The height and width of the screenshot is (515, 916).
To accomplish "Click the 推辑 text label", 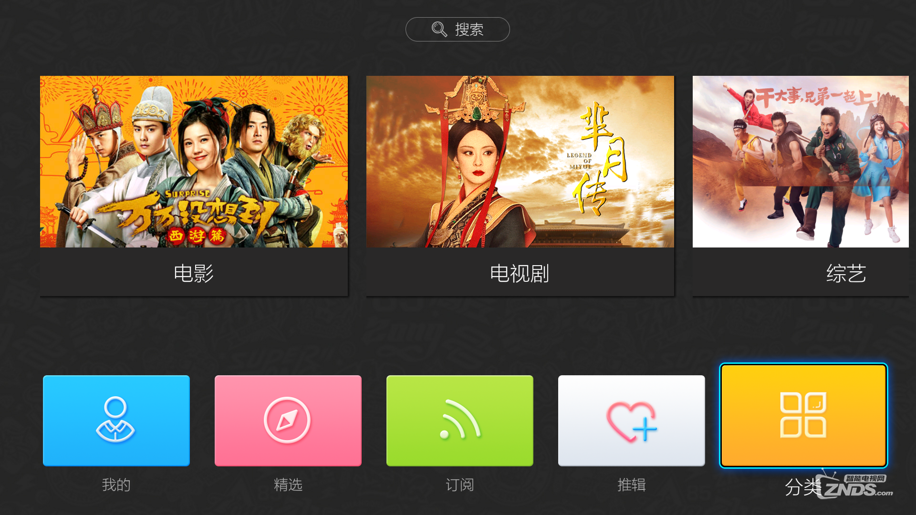I will 631,485.
